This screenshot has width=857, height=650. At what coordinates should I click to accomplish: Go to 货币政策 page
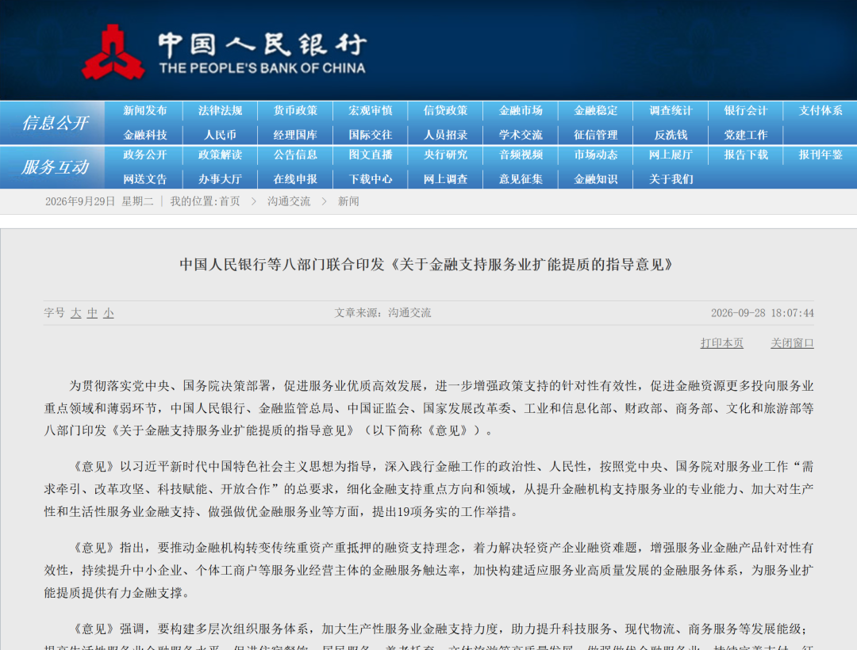pyautogui.click(x=295, y=111)
